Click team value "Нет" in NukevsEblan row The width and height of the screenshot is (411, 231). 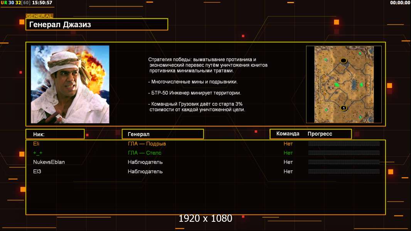(288, 162)
